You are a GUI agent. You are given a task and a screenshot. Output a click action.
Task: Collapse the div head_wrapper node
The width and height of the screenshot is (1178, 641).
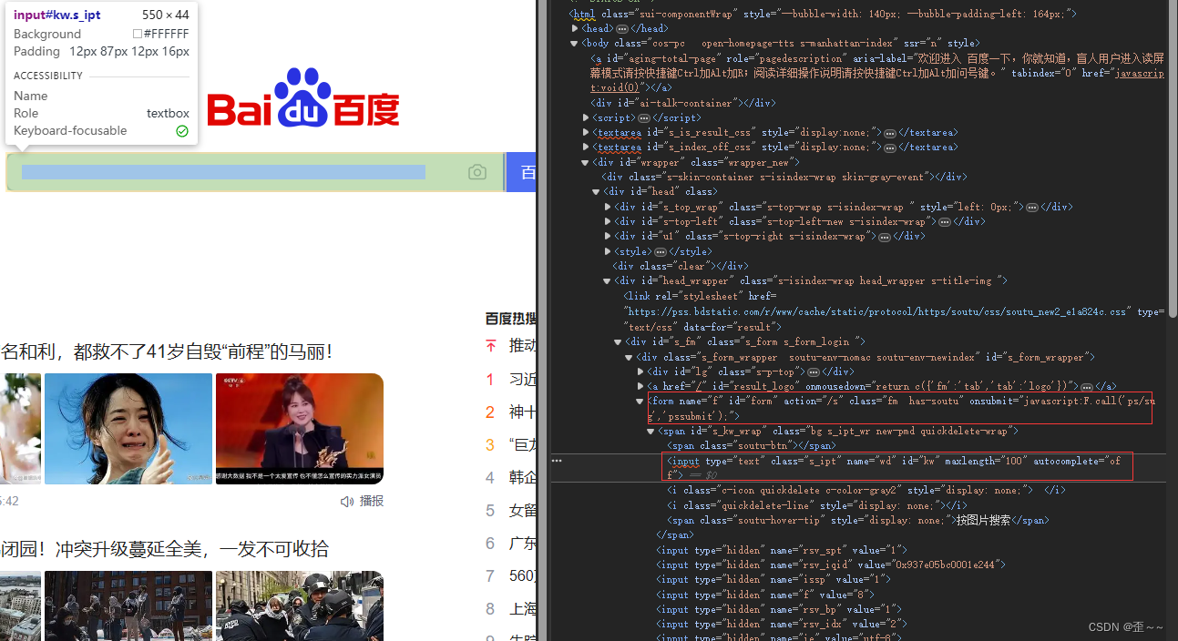tap(608, 281)
